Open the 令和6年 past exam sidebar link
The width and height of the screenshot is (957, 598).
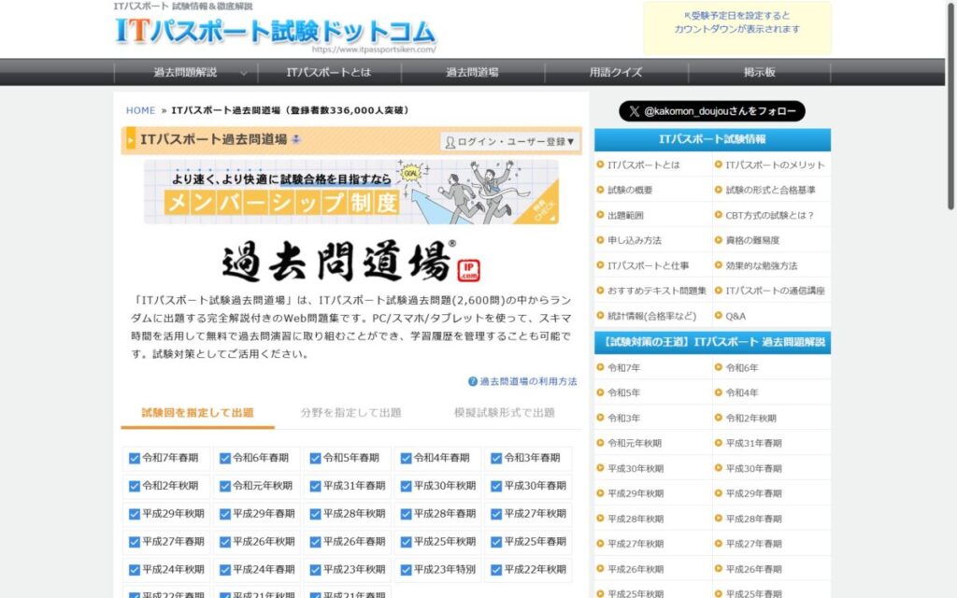[742, 368]
